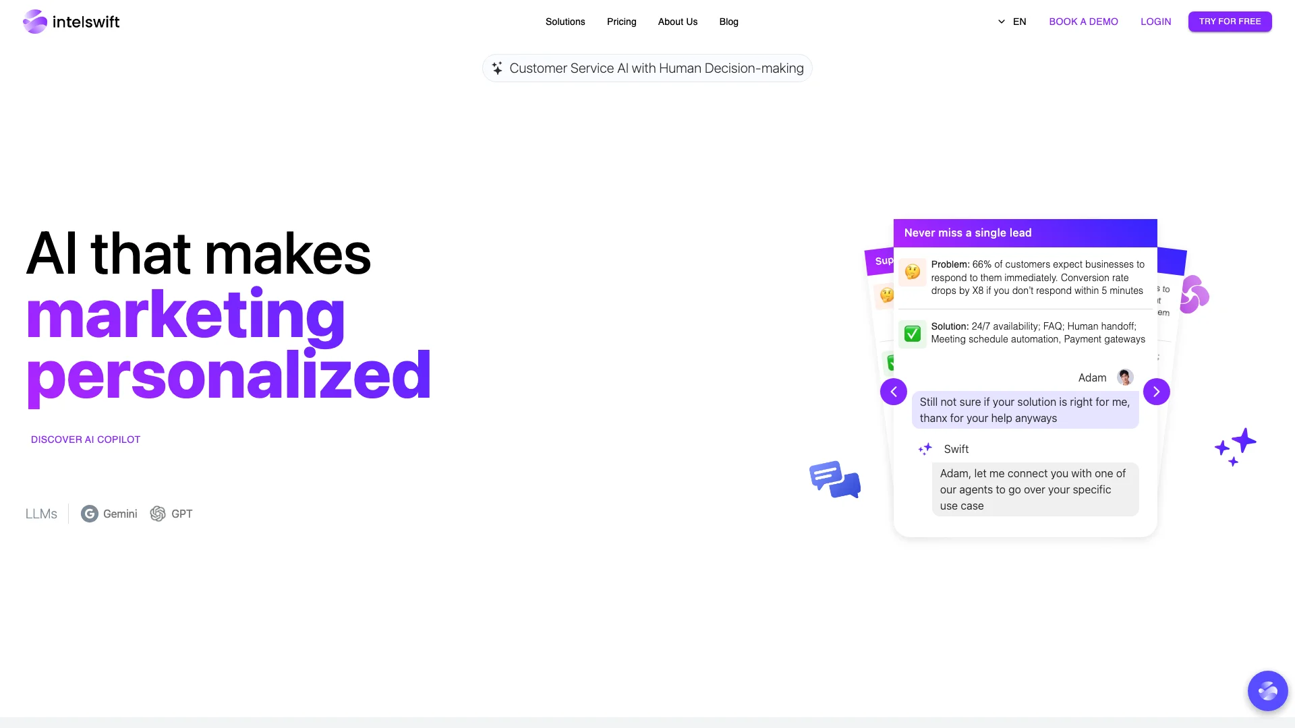1295x728 pixels.
Task: Click the intelswift logo icon
Action: tap(34, 22)
